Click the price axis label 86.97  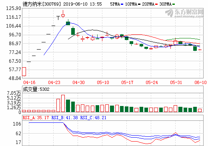(15, 44)
